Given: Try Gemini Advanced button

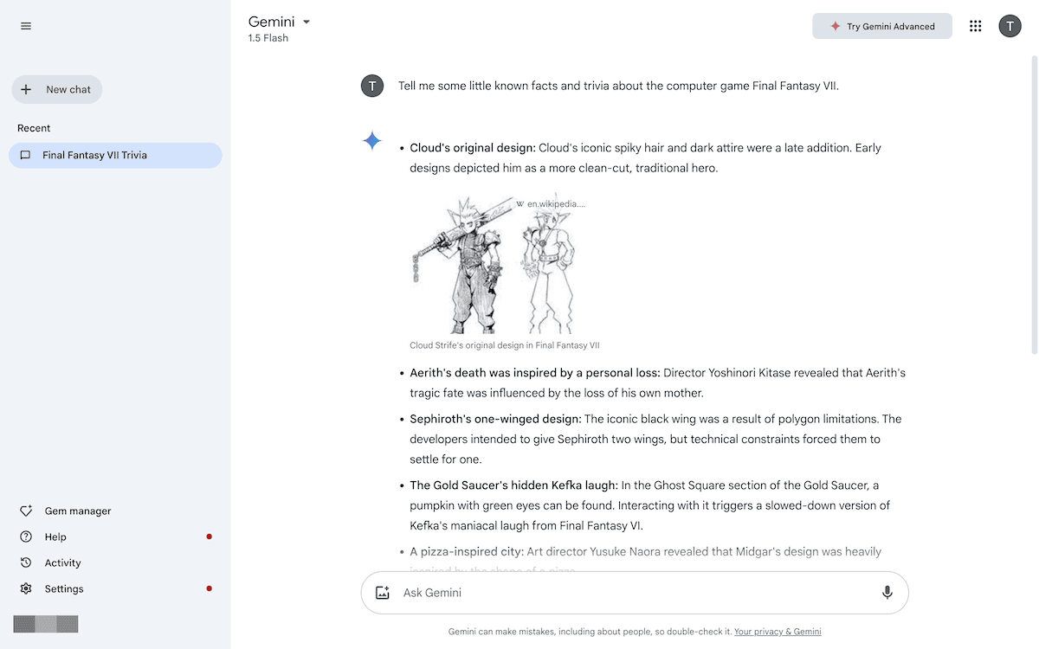Looking at the screenshot, I should click(x=882, y=26).
